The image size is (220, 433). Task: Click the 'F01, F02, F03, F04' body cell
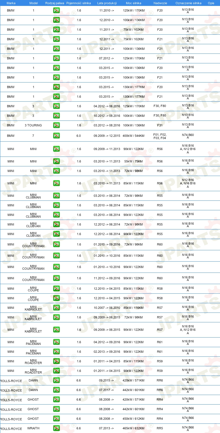pos(160,136)
